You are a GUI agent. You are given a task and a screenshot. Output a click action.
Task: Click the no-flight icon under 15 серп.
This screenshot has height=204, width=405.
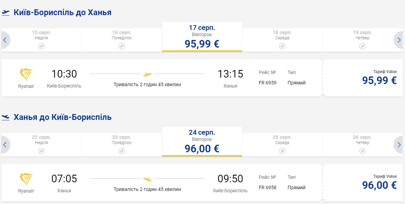[42, 46]
